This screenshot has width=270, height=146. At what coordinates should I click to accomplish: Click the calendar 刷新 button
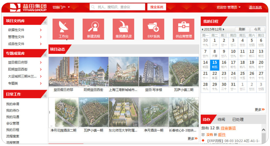tap(242, 29)
